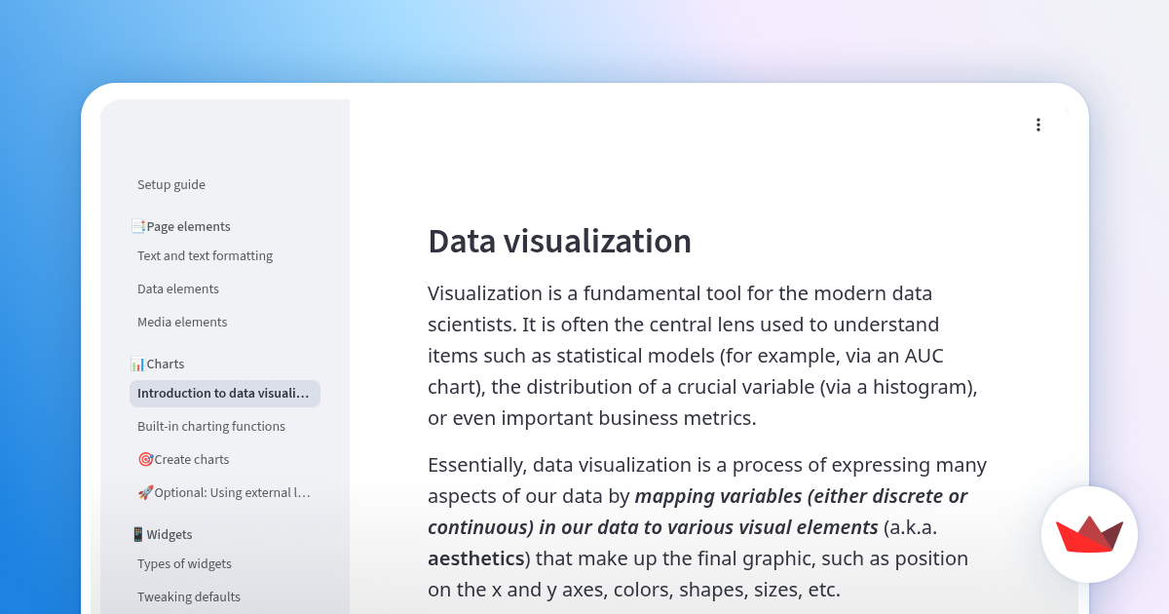Open the Data elements page
1169x614 pixels.
tap(178, 288)
